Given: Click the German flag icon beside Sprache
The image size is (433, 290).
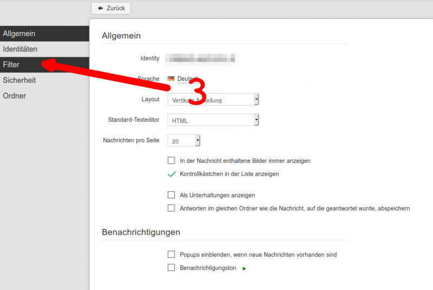Looking at the screenshot, I should pos(171,79).
